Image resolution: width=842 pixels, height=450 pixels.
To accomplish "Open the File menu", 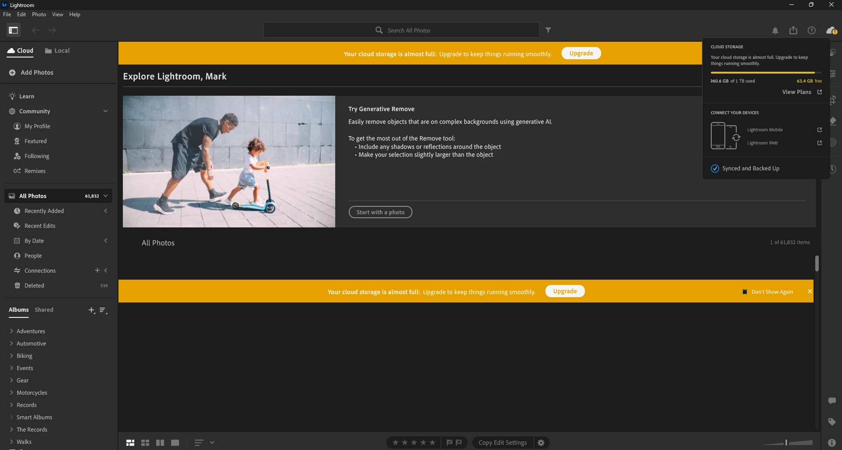I will [7, 14].
